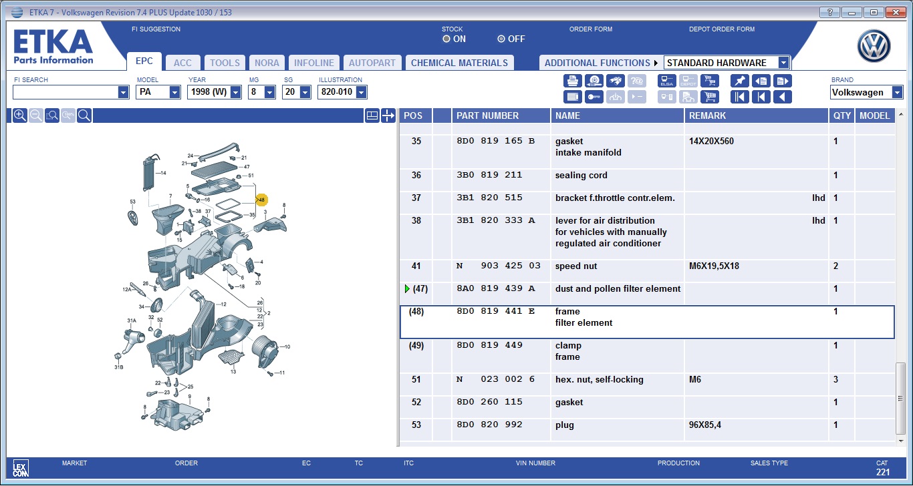Viewport: 913px width, 486px height.
Task: Open the ACC tab
Action: (x=182, y=63)
